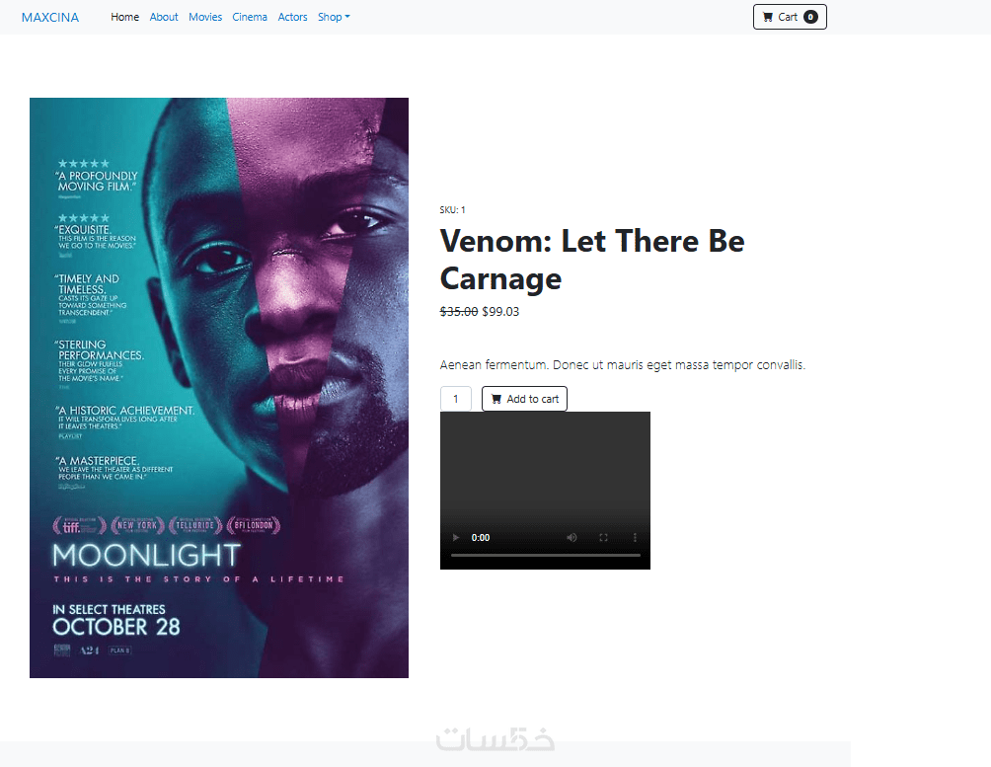Screen dimensions: 991x767
Task: Open the Home menu item
Action: (x=124, y=17)
